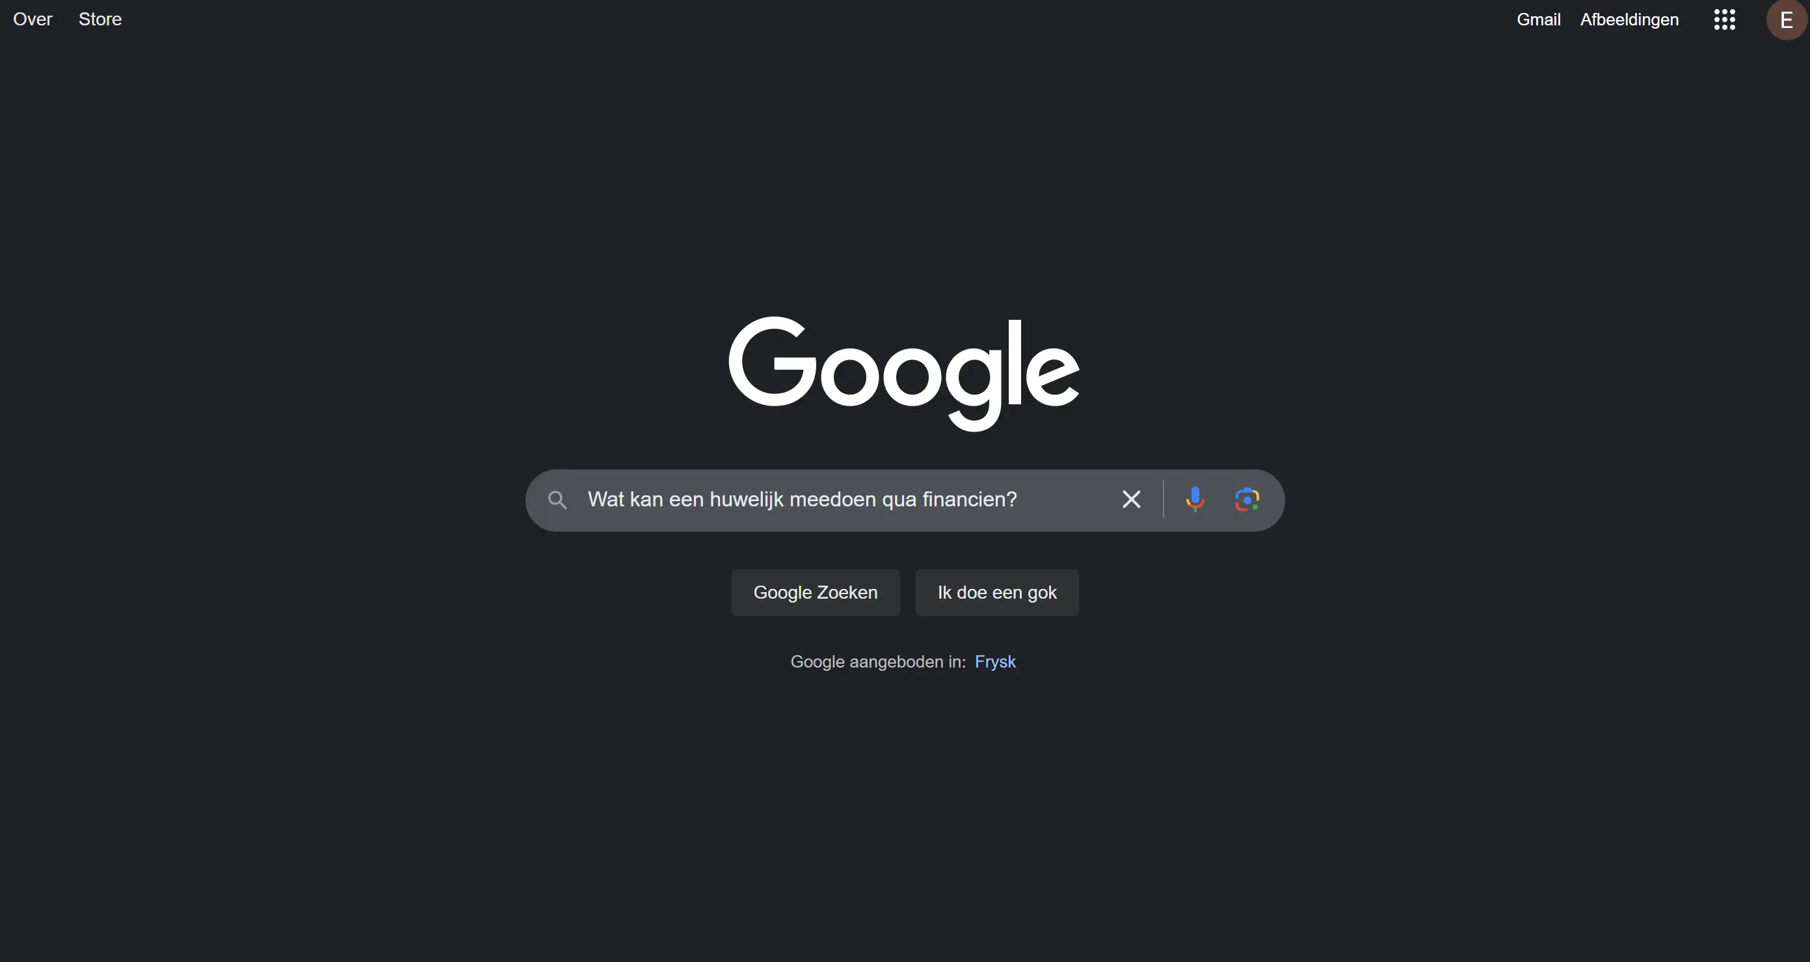Open the Over link

tap(33, 19)
